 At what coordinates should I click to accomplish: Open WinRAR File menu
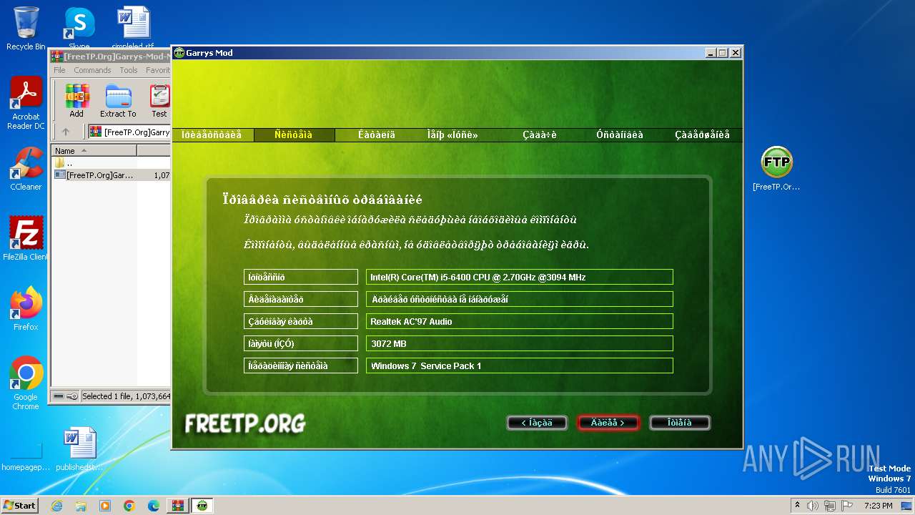59,70
